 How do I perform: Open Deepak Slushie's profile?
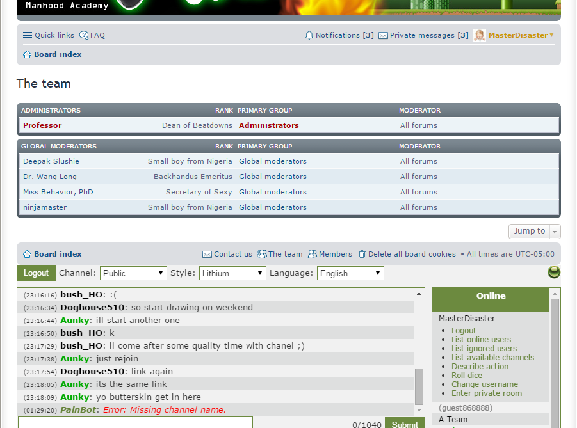pyautogui.click(x=51, y=161)
